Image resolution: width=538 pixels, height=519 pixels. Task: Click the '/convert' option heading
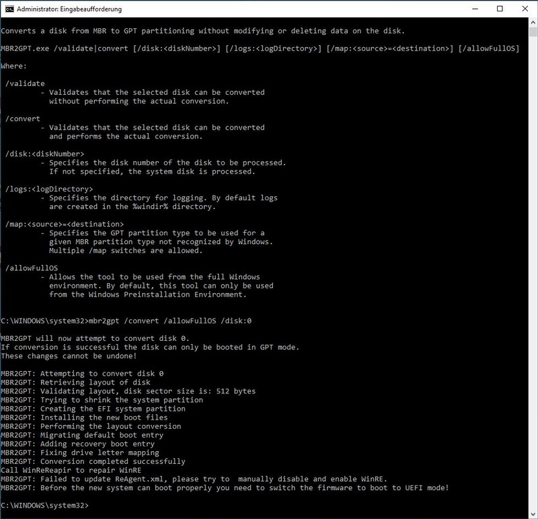tap(23, 119)
